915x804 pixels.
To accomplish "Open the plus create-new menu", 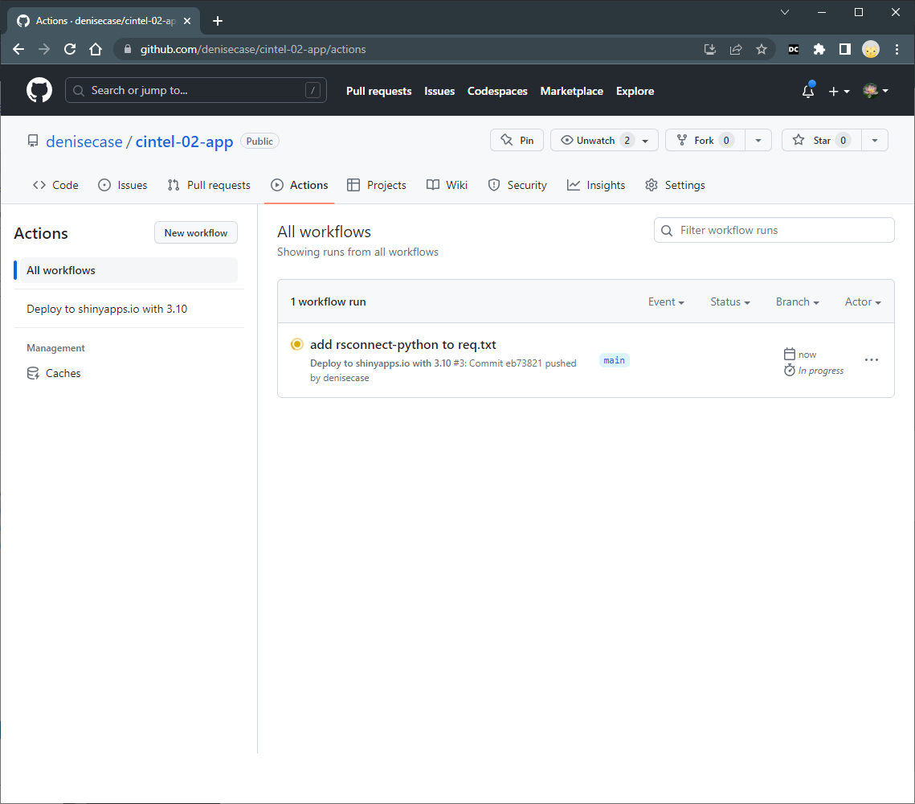I will 839,91.
